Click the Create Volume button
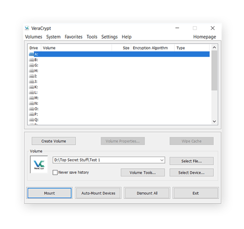This screenshot has width=244, height=229. tap(54, 141)
